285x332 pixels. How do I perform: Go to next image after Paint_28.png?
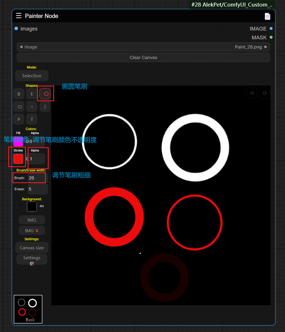266,47
